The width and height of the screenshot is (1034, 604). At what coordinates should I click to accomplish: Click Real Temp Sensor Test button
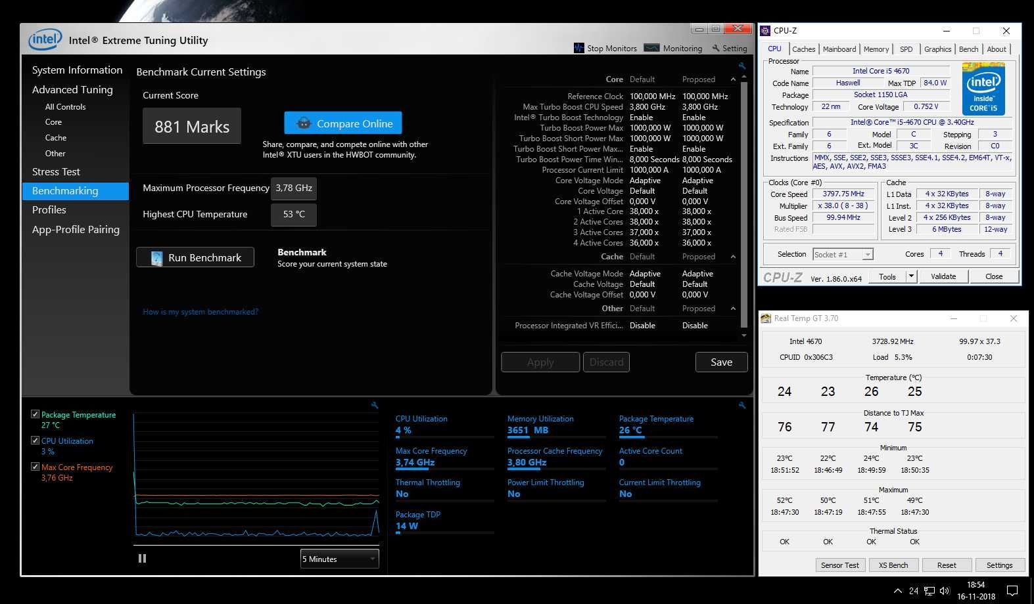coord(839,565)
